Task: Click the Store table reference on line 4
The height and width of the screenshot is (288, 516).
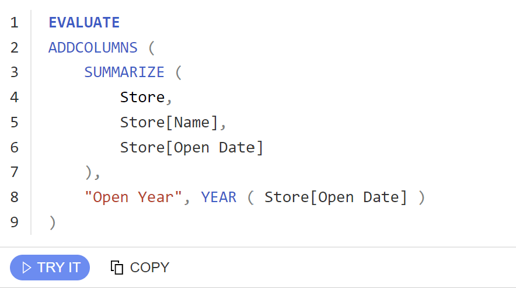Action: click(x=142, y=97)
